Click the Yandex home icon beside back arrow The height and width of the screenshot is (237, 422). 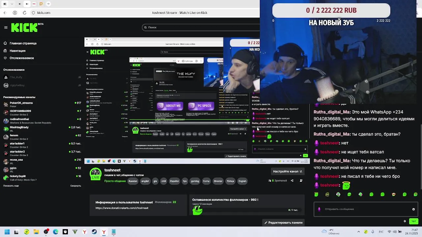click(x=15, y=13)
